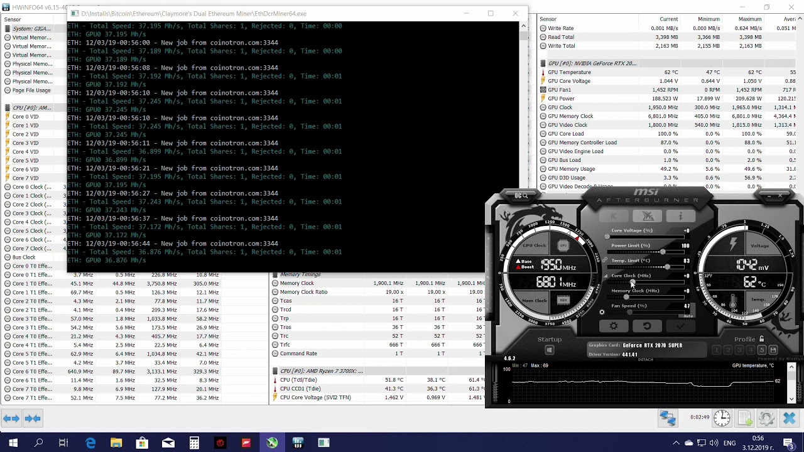The width and height of the screenshot is (804, 452).
Task: Click the MSI jet logo button in Afterburner
Action: 648,217
